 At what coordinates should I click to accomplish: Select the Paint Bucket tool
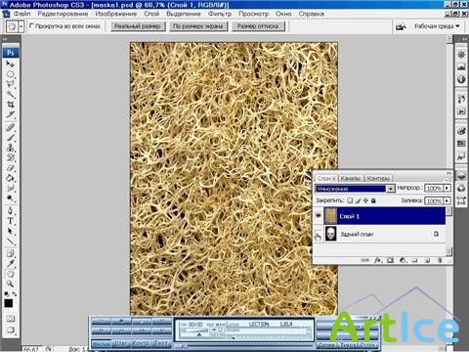coord(10,178)
